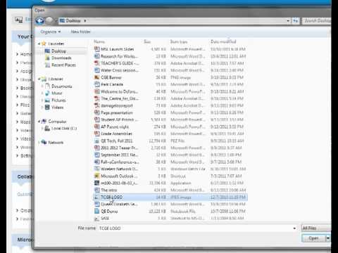This screenshot has height=253, width=338.
Task: Sort files by Date modified column header
Action: (x=223, y=41)
